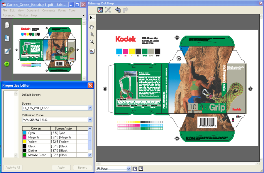
Task: Click the green Help question mark icon
Action: click(7, 64)
